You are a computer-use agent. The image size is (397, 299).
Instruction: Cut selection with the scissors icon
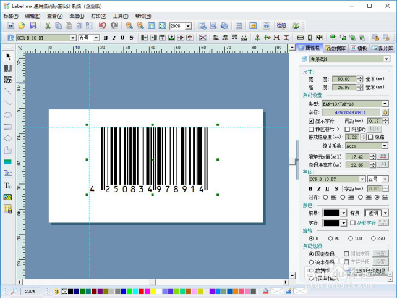tap(48, 25)
